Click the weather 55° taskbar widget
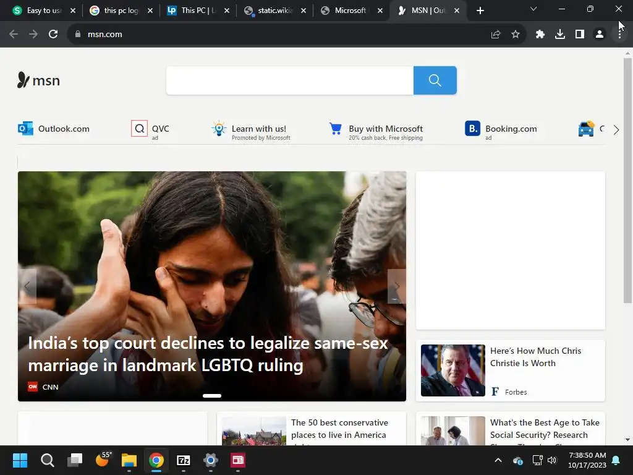 (x=103, y=460)
